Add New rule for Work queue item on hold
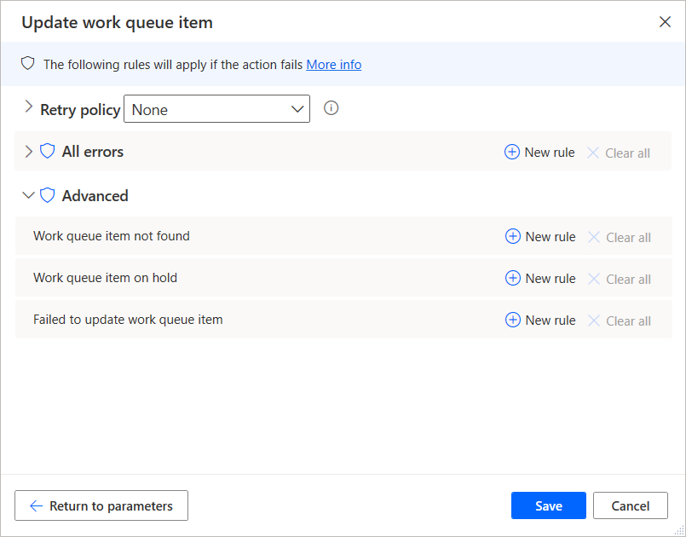Viewport: 686px width, 537px height. [x=540, y=279]
